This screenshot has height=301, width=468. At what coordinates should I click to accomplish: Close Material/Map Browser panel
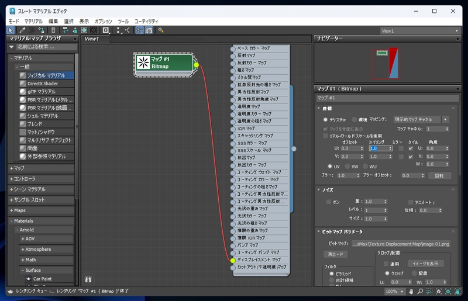[75, 39]
